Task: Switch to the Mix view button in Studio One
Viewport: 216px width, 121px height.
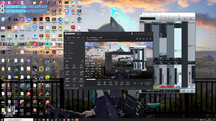Action: (x=188, y=91)
